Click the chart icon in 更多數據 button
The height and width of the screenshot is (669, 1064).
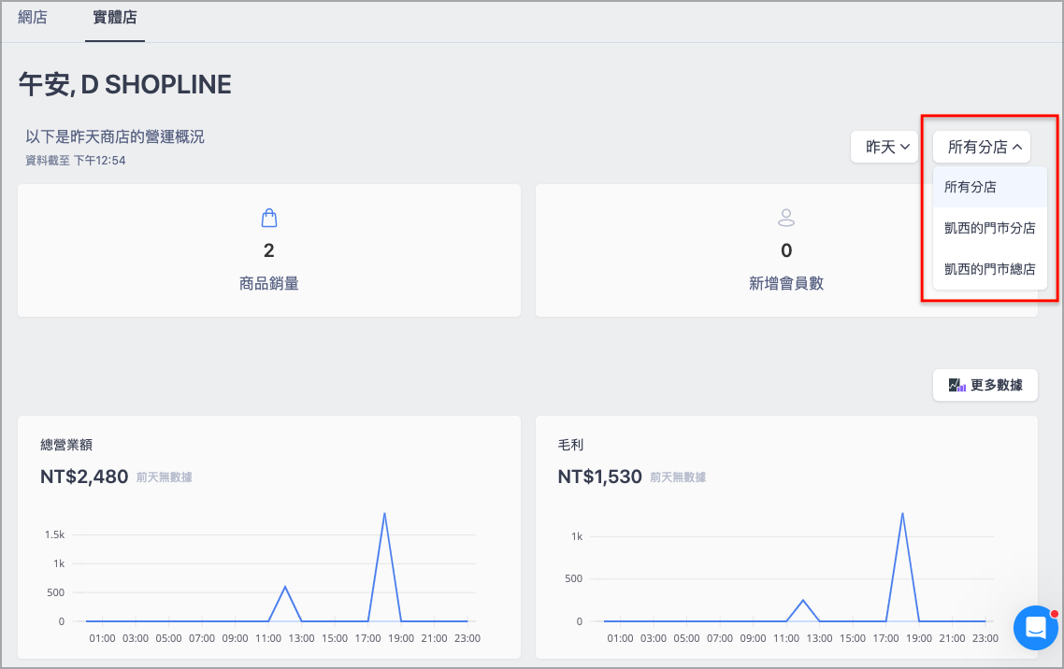tap(956, 385)
